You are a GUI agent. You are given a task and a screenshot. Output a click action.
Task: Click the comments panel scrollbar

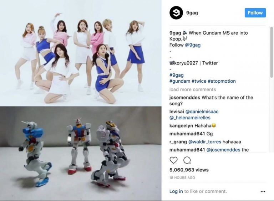tap(272, 52)
